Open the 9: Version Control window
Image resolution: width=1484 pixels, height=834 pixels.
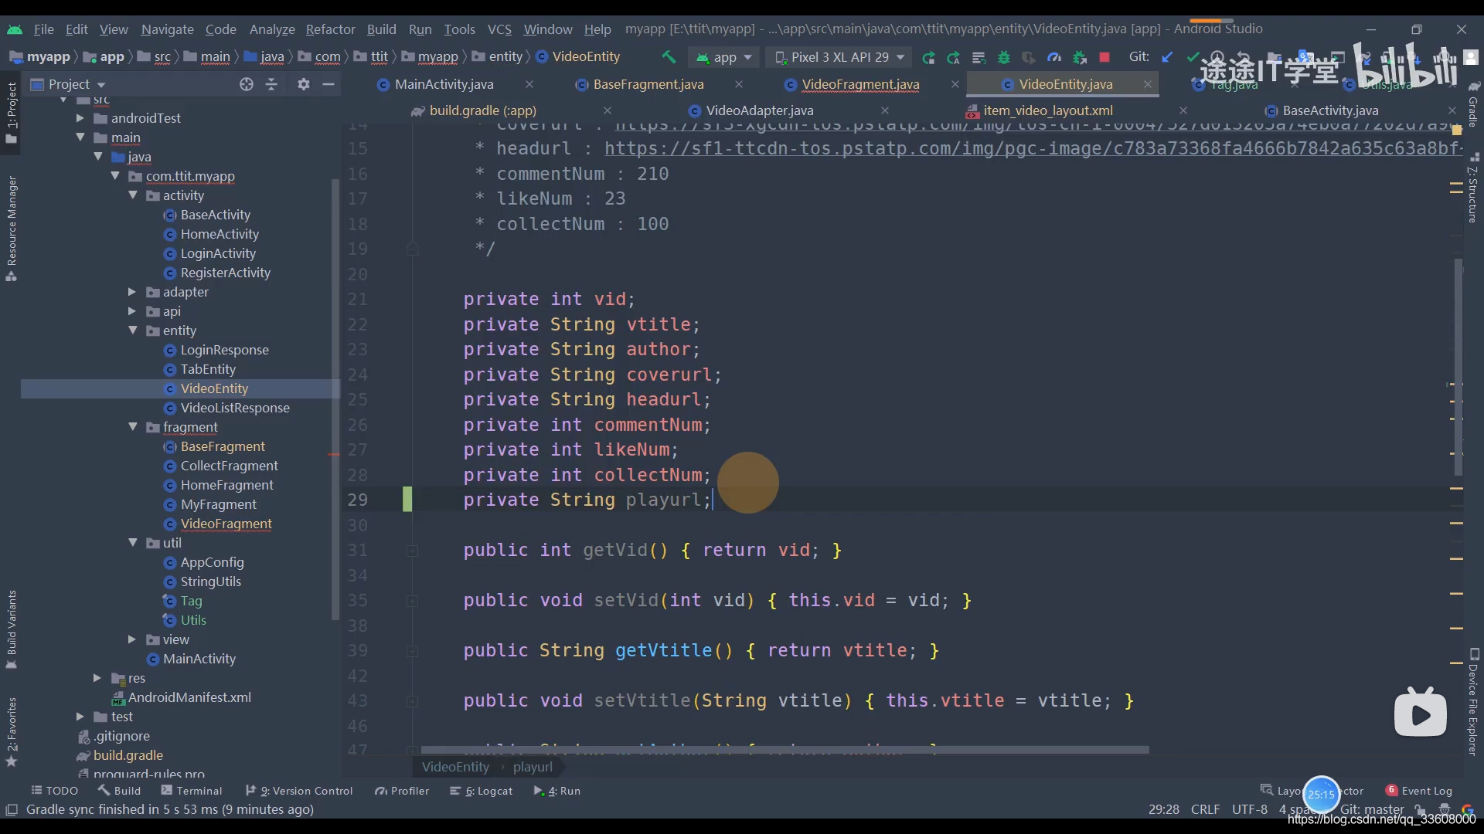299,791
